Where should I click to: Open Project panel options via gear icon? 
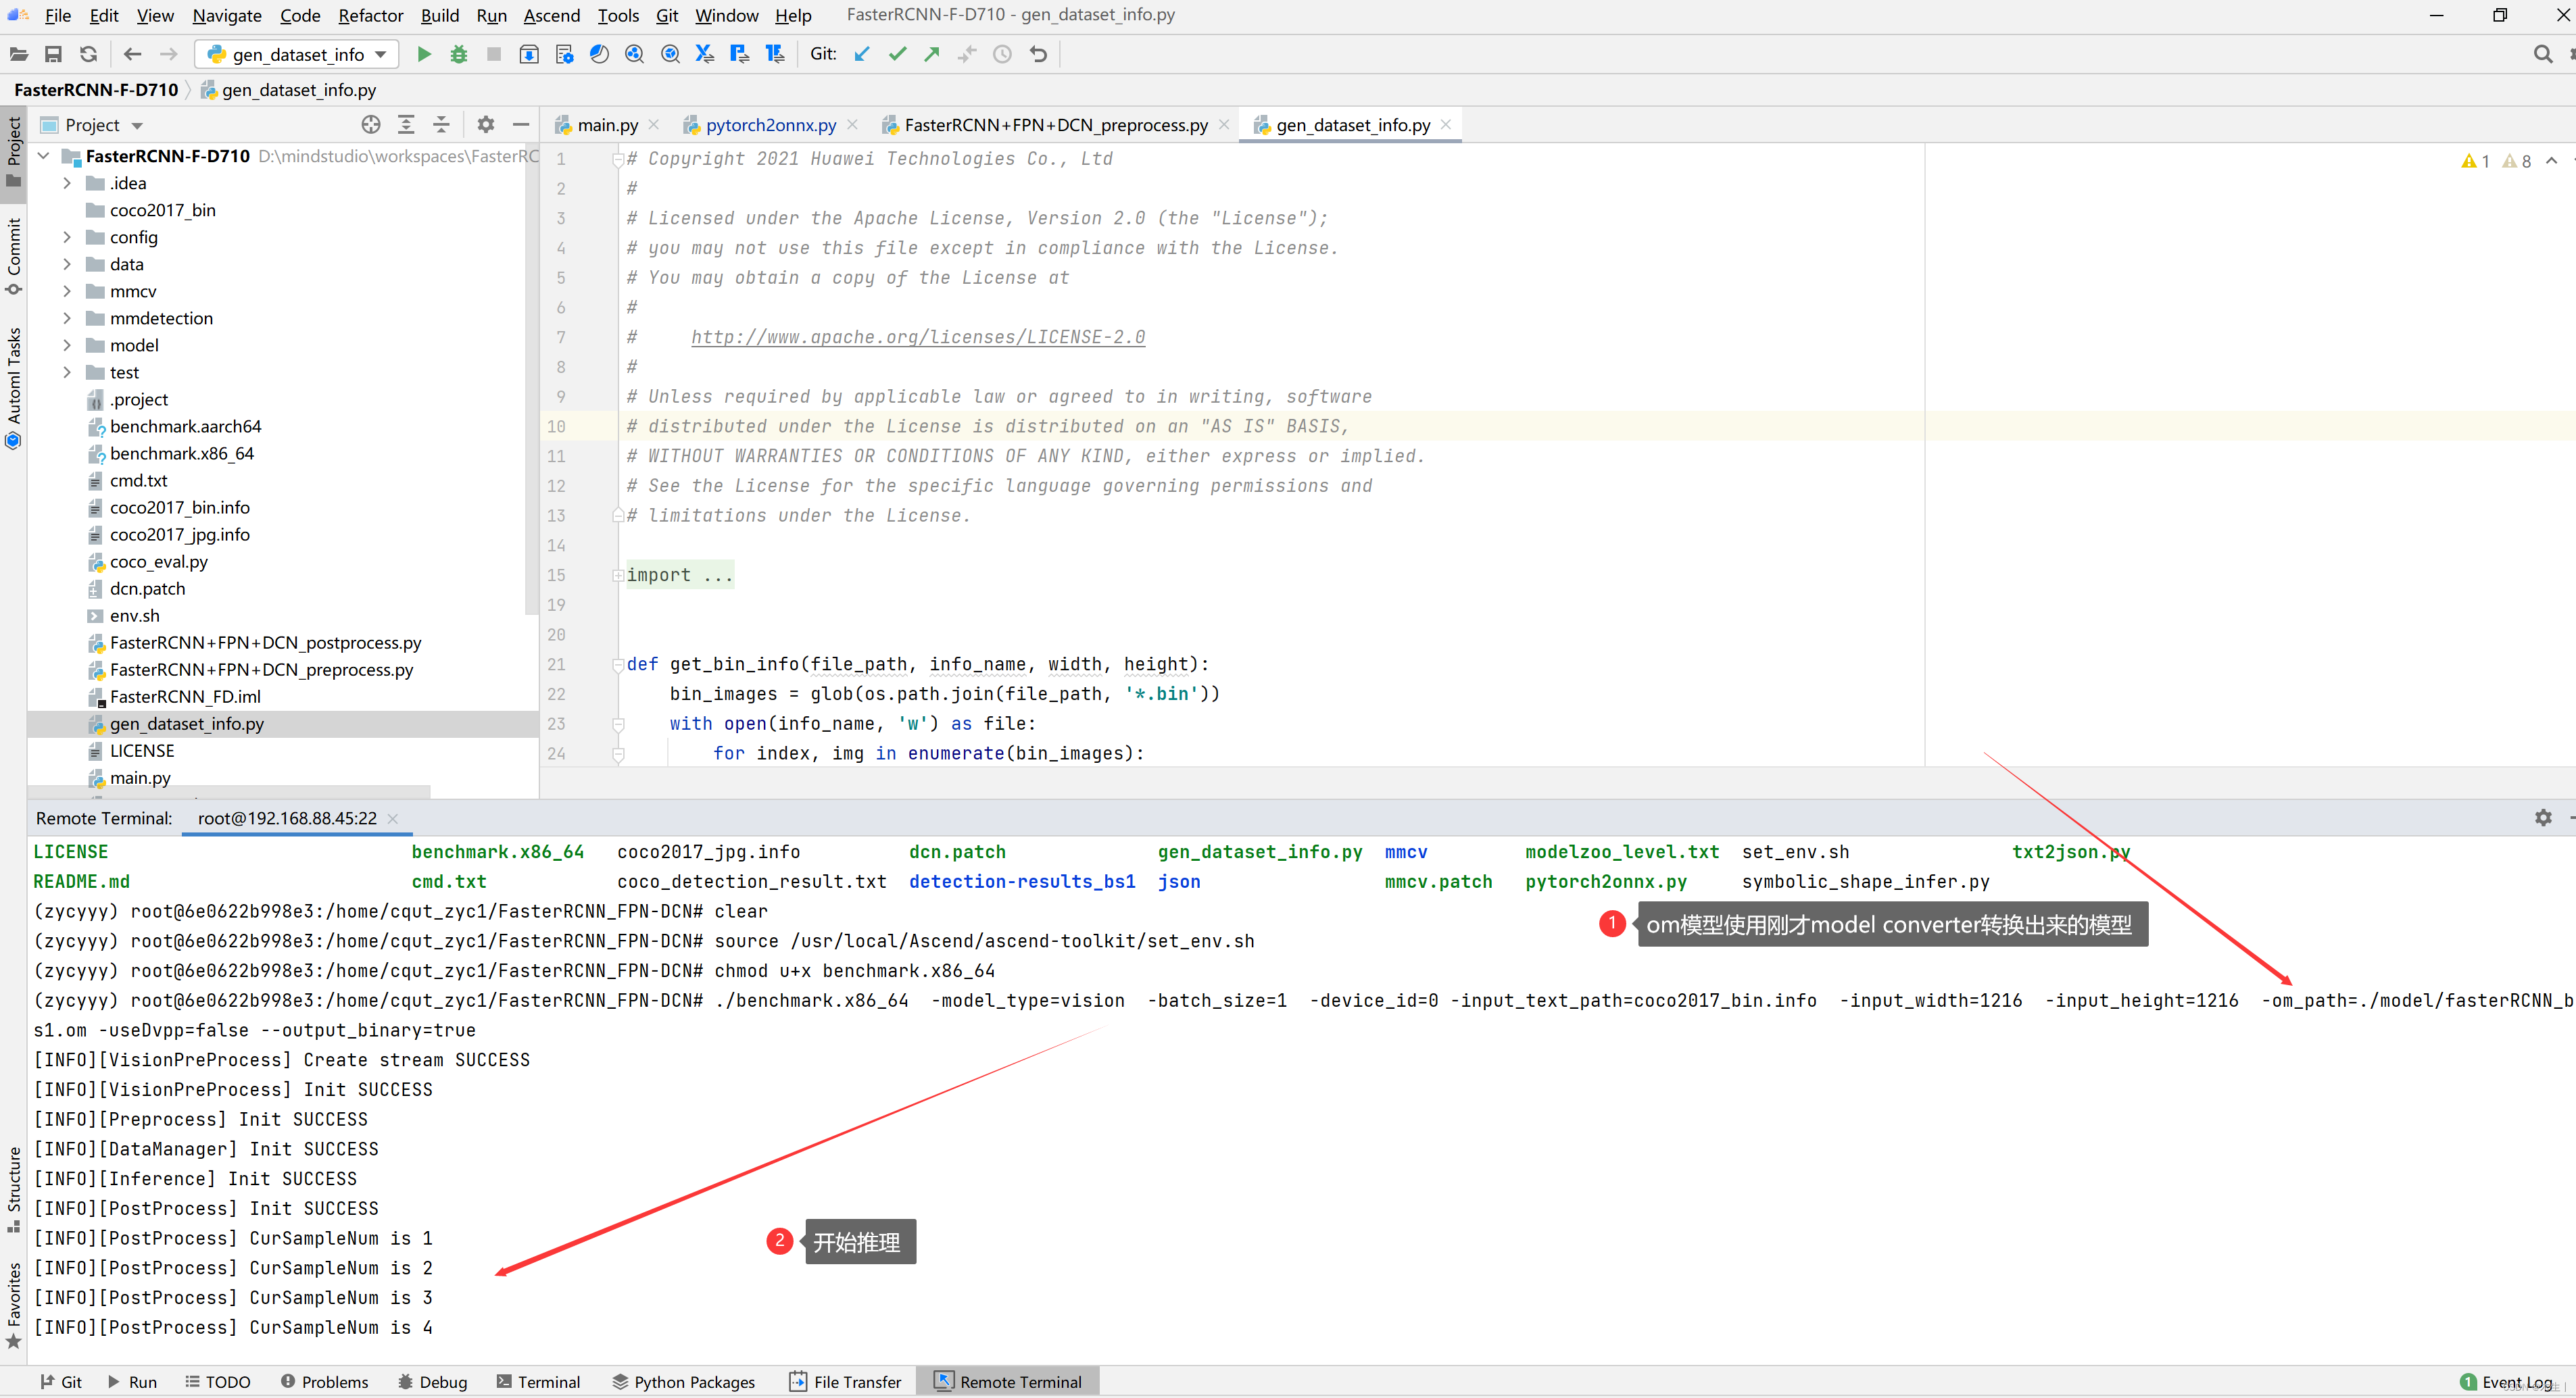coord(486,124)
